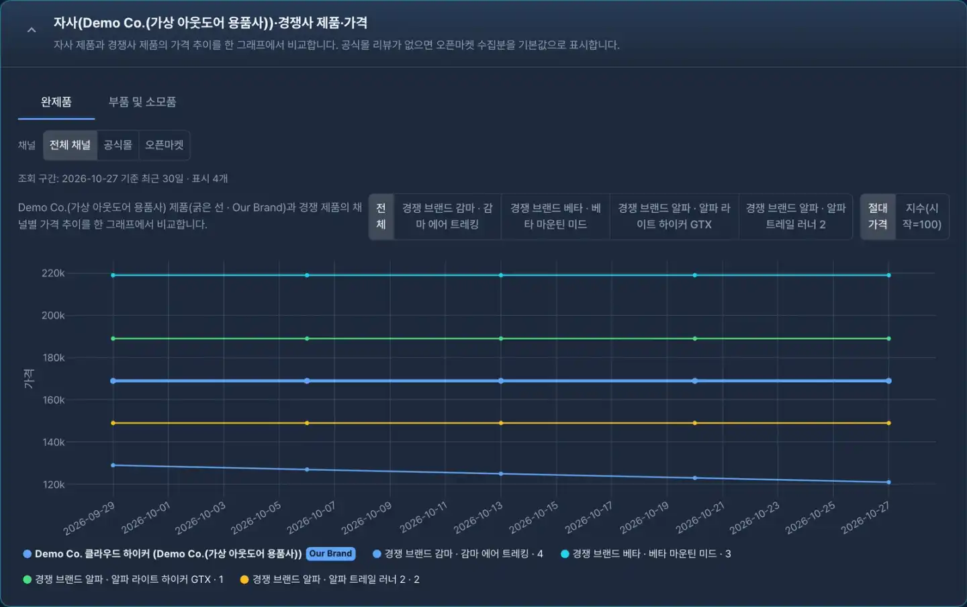
Task: Click the cyan dot beside 베타 마운틴 미드 legend
Action: click(x=565, y=554)
